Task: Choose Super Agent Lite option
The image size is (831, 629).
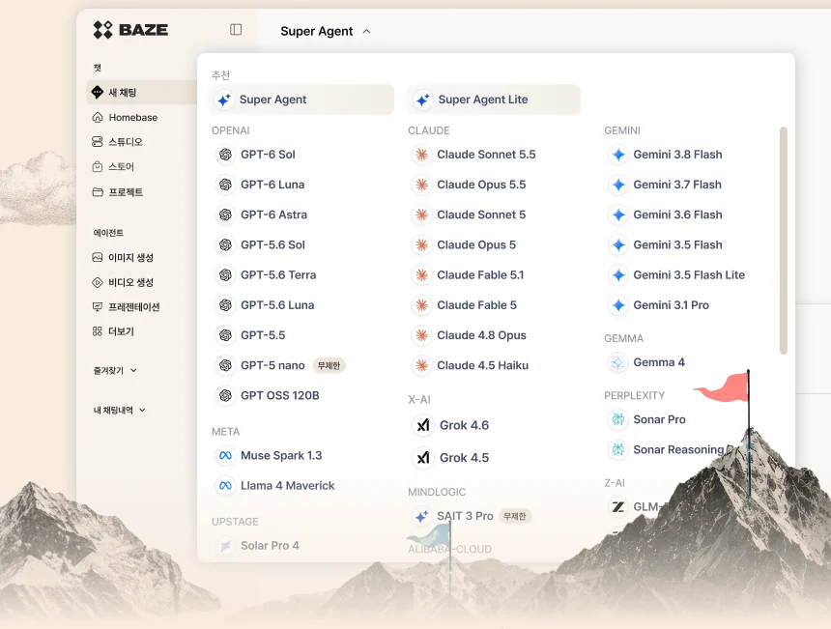Action: (x=494, y=100)
